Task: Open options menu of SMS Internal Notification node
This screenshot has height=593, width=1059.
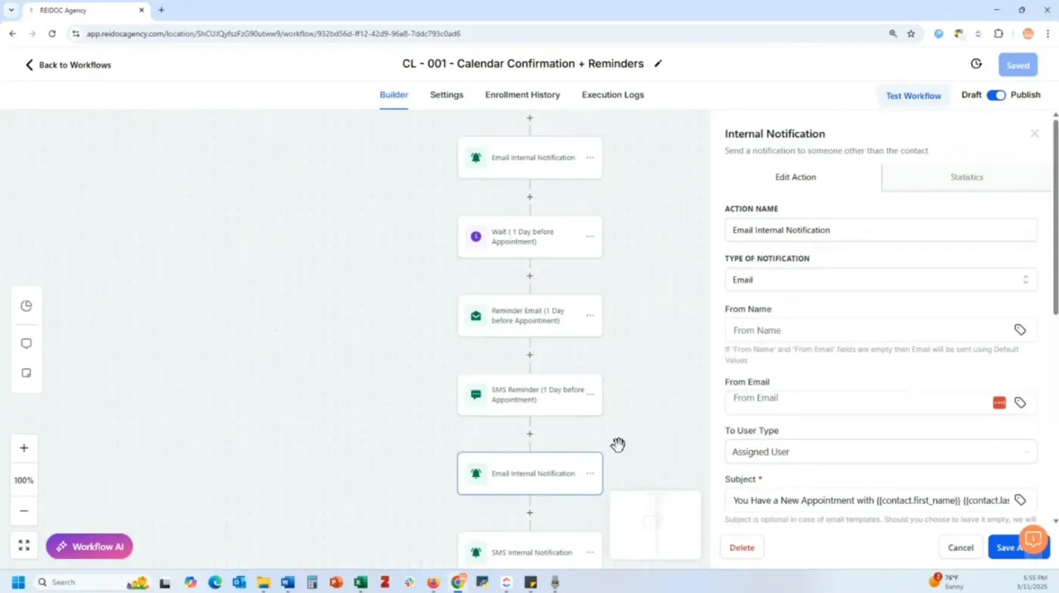Action: coord(589,553)
